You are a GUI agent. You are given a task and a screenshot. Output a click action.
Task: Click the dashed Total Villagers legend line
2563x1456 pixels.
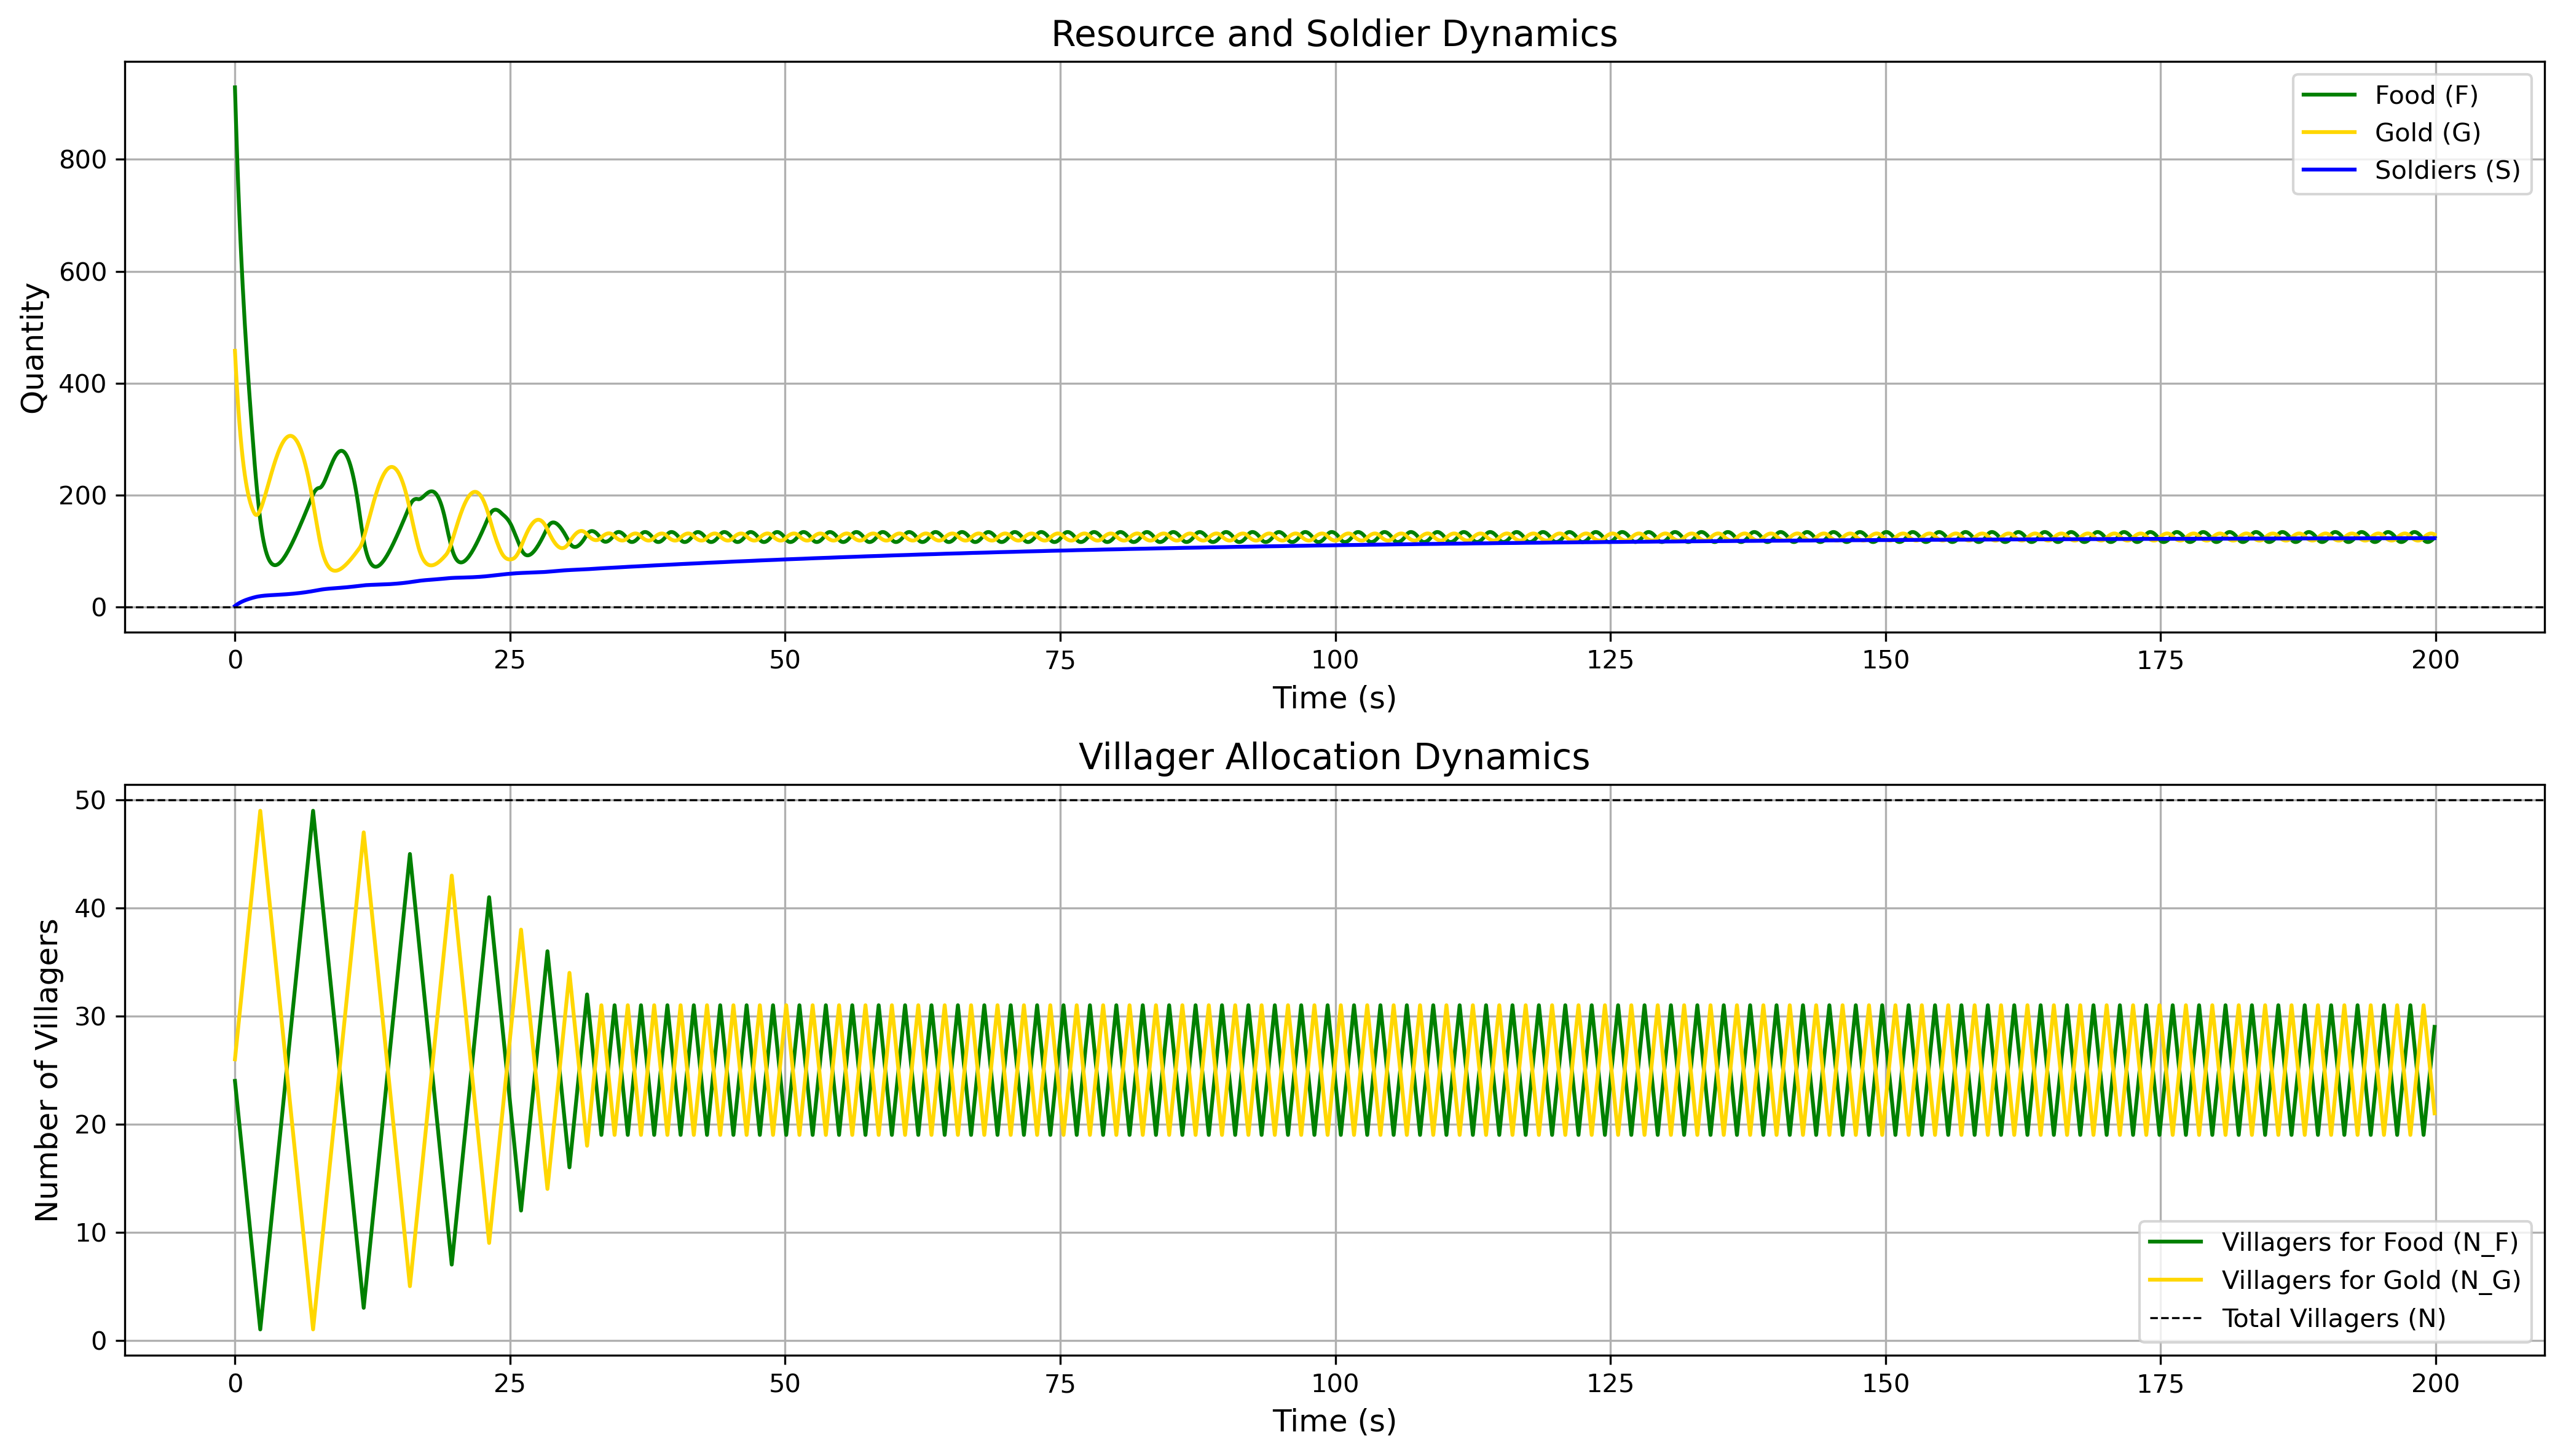coord(2176,1318)
